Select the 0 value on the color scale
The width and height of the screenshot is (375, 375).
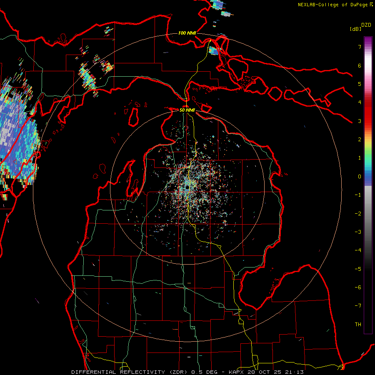[360, 177]
